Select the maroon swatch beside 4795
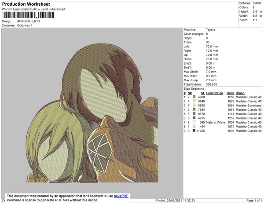 click(x=194, y=118)
